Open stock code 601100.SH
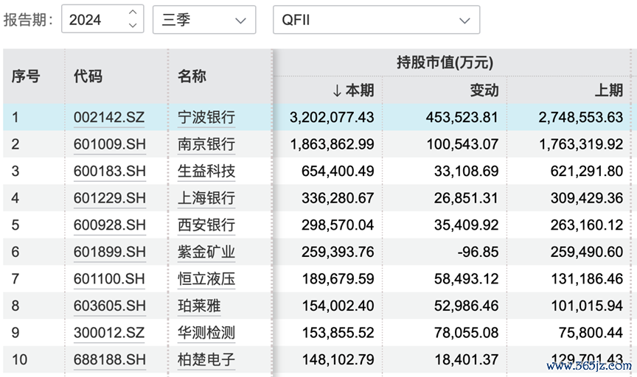 click(x=109, y=279)
